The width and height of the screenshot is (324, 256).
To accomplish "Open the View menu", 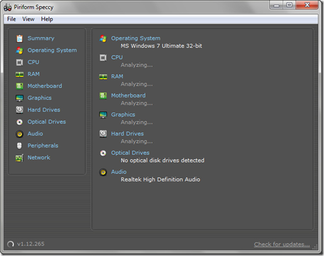I will 28,19.
